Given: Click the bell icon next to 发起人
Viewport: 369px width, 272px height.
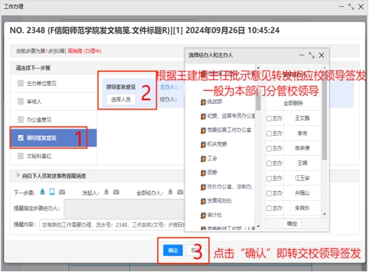Looking at the screenshot, I should pos(107,192).
